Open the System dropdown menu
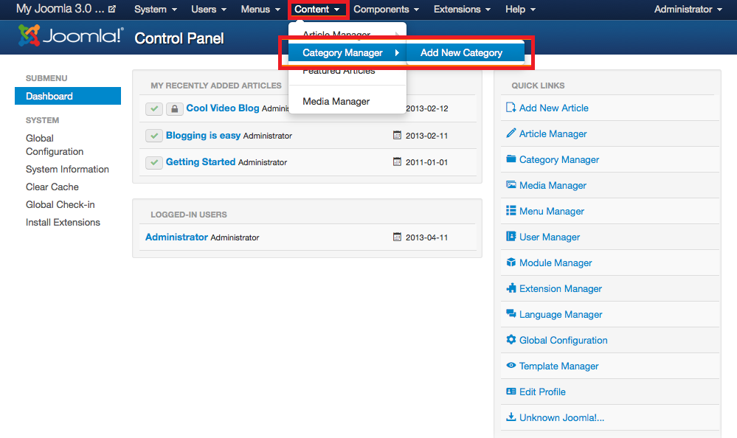Image resolution: width=737 pixels, height=438 pixels. click(156, 10)
